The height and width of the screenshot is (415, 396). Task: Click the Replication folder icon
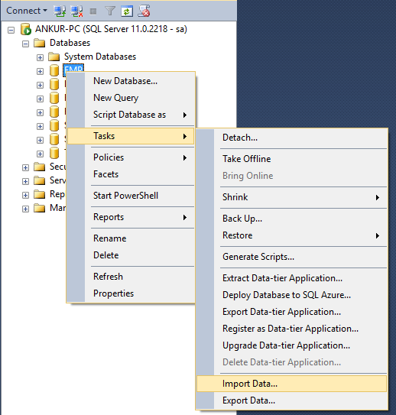tap(40, 194)
